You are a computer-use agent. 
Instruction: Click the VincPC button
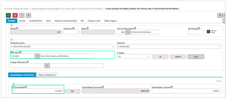coord(178,57)
